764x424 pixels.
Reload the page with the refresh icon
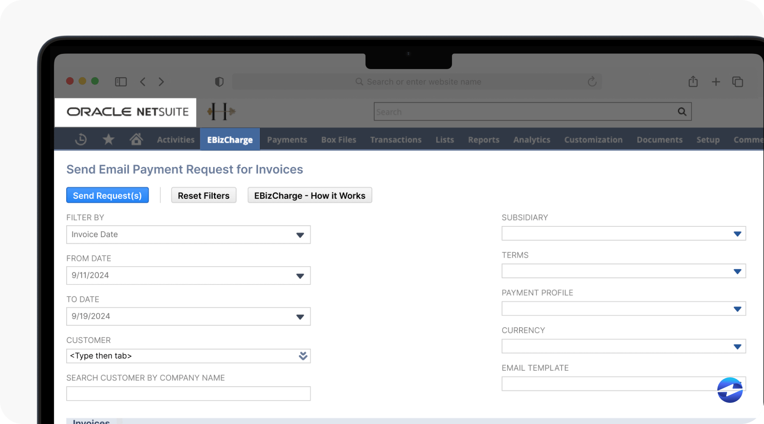pyautogui.click(x=592, y=81)
